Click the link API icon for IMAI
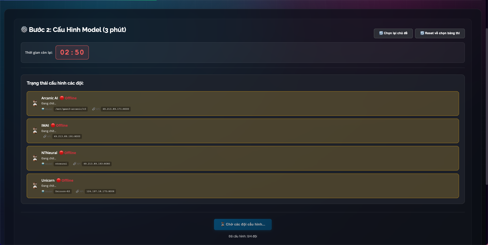The image size is (488, 245). click(x=45, y=136)
